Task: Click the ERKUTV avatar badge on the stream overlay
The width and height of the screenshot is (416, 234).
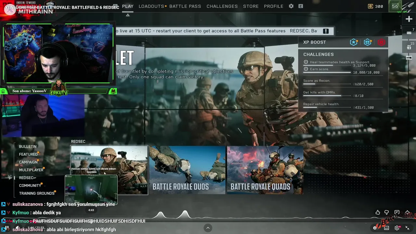Action: coord(58,88)
